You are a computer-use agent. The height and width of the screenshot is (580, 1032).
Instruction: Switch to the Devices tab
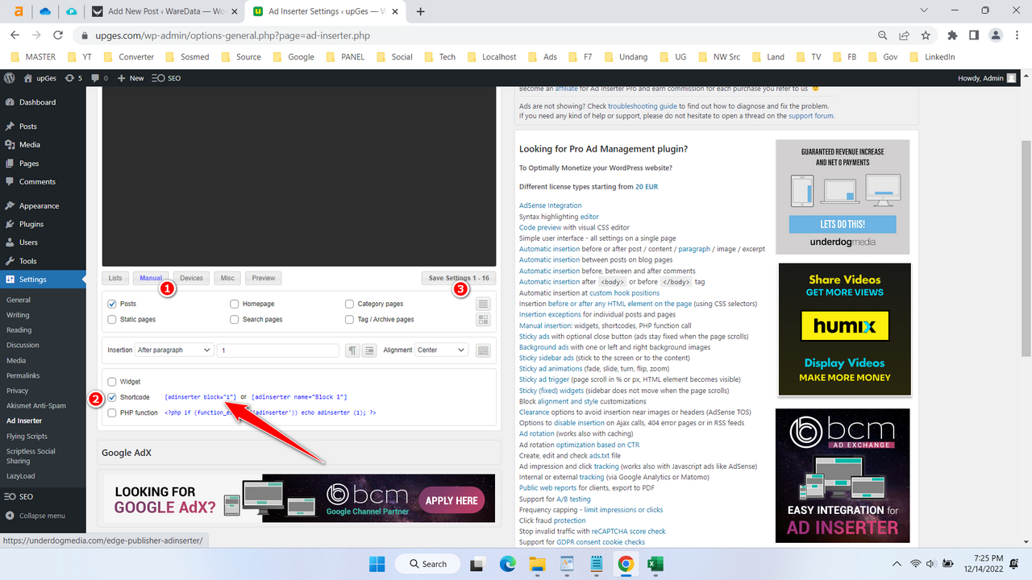pos(191,278)
